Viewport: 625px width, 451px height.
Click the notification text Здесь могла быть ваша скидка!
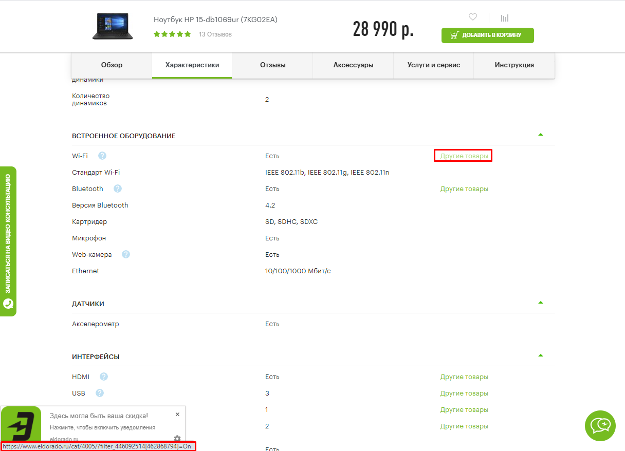click(99, 416)
